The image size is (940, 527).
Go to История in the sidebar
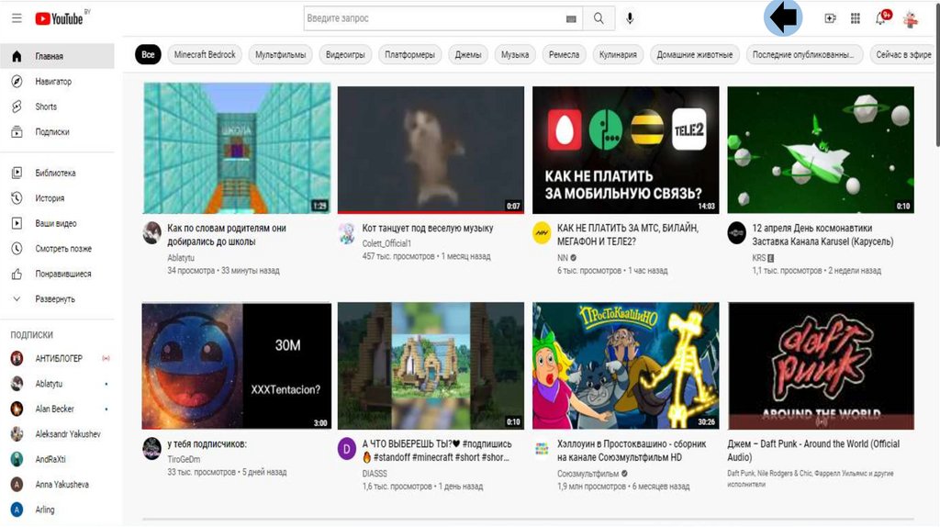coord(50,198)
